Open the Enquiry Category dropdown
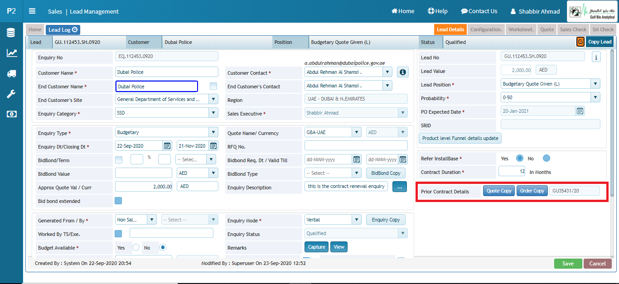This screenshot has width=619, height=284. pyautogui.click(x=213, y=112)
